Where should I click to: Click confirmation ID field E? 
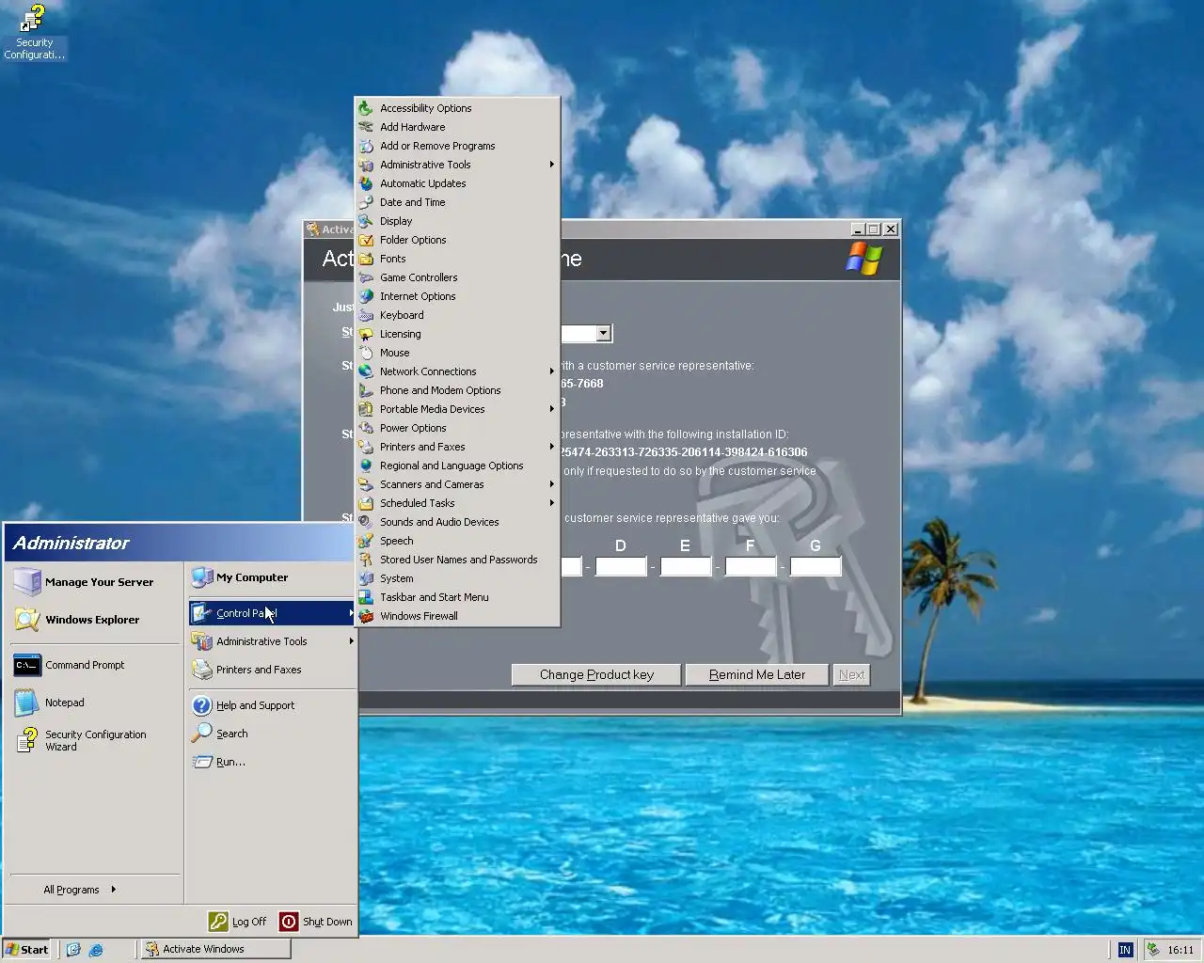686,566
